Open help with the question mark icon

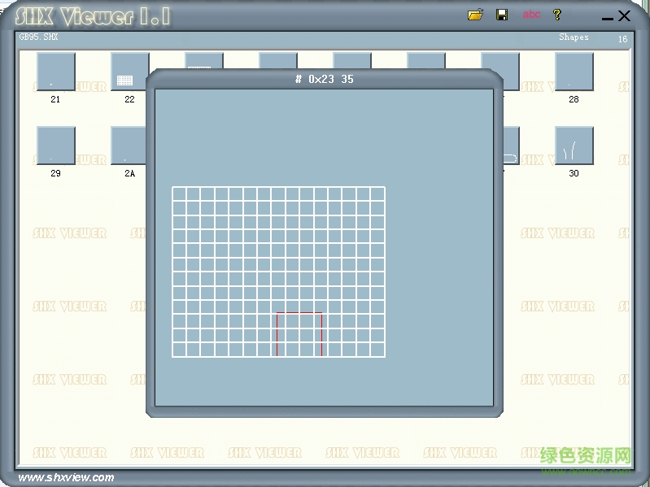(557, 15)
